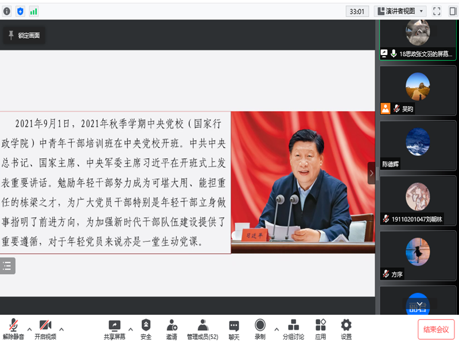
Task: Expand audio options arrow beside 解除静音
Action: pyautogui.click(x=29, y=329)
